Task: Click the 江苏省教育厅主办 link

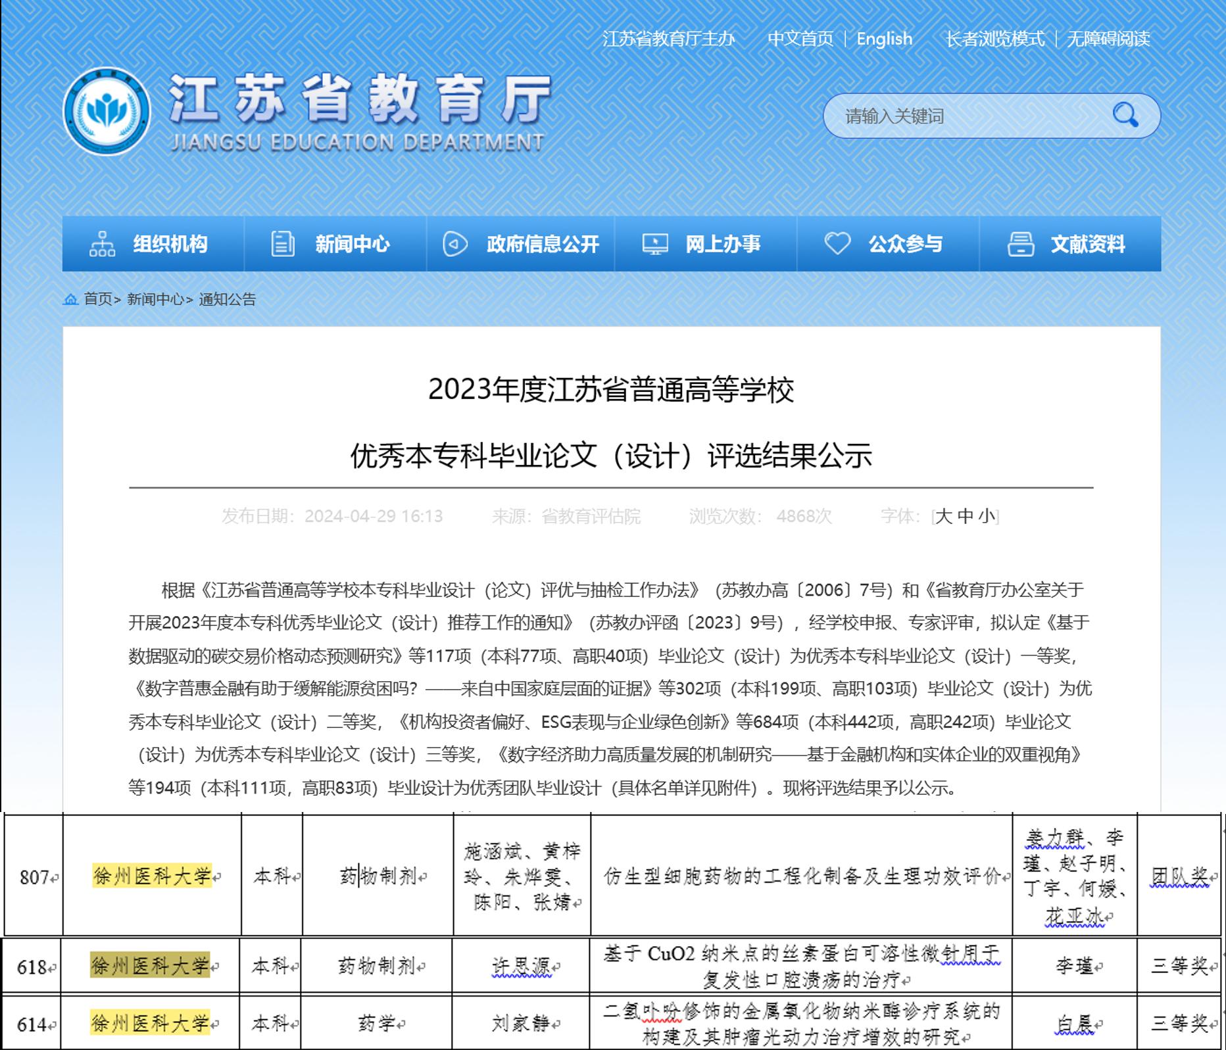Action: click(x=668, y=39)
